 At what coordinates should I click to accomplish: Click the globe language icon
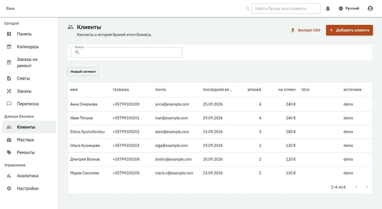point(341,9)
